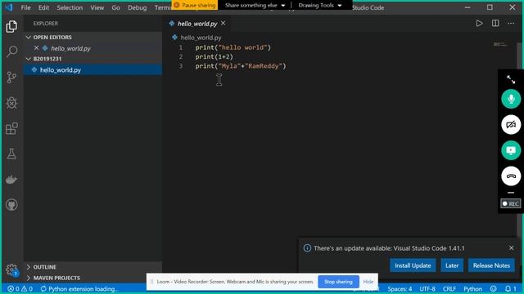Open the Extensions view icon
The height and width of the screenshot is (294, 524).
tap(11, 128)
